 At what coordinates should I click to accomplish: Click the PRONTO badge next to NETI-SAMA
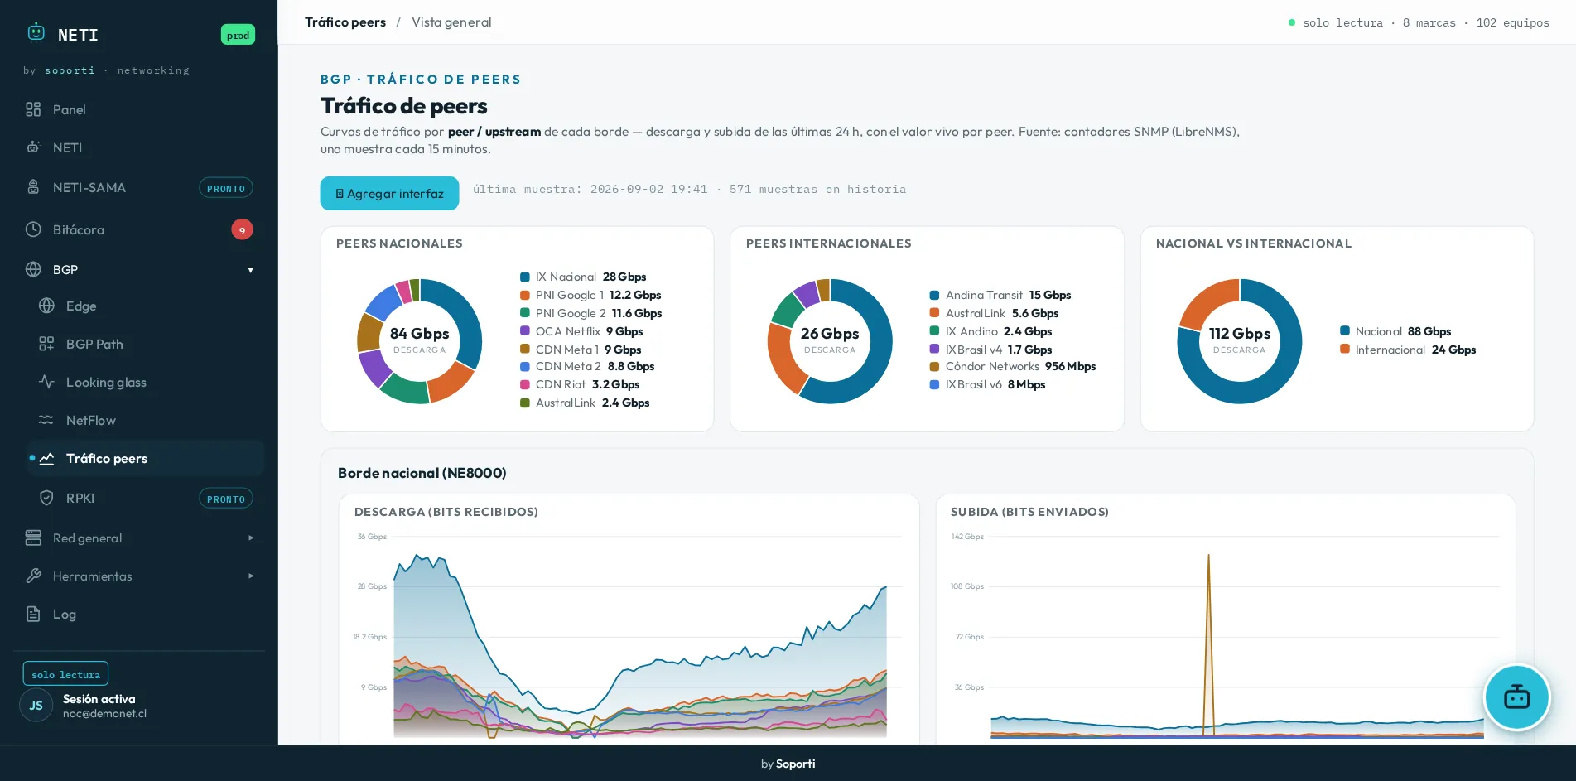(x=226, y=188)
